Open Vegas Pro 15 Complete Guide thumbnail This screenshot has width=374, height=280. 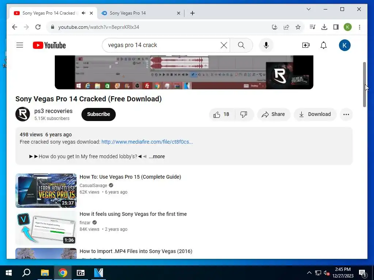46,190
